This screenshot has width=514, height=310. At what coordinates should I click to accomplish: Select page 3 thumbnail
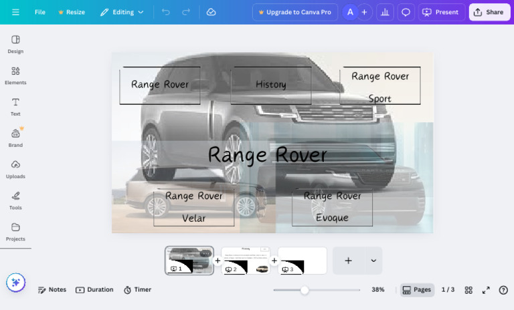[x=303, y=261]
